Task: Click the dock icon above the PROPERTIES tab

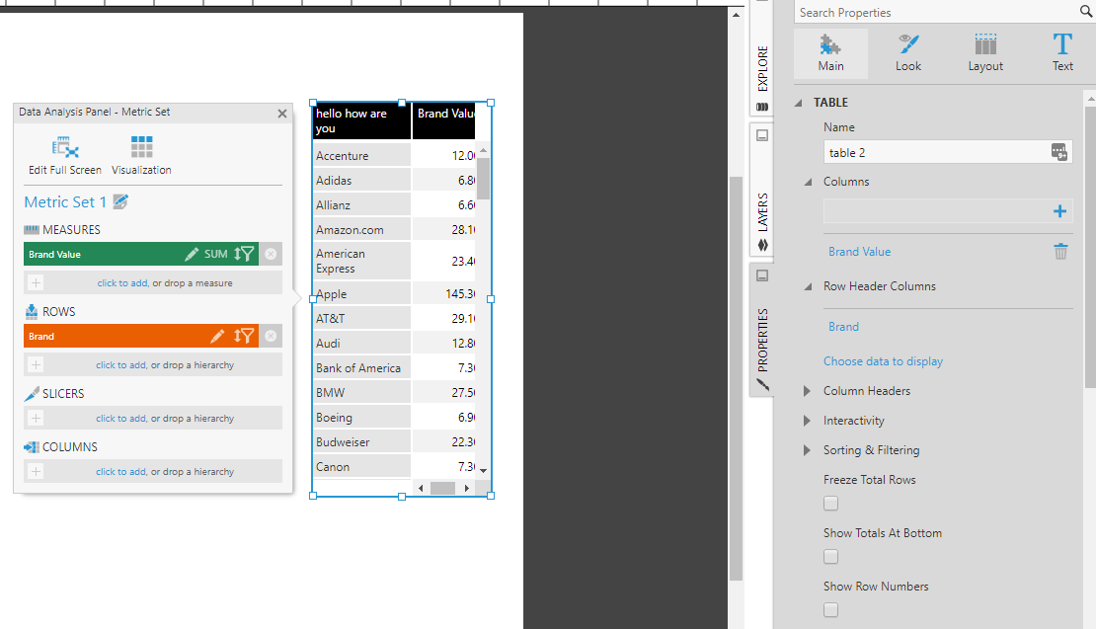Action: [x=762, y=275]
